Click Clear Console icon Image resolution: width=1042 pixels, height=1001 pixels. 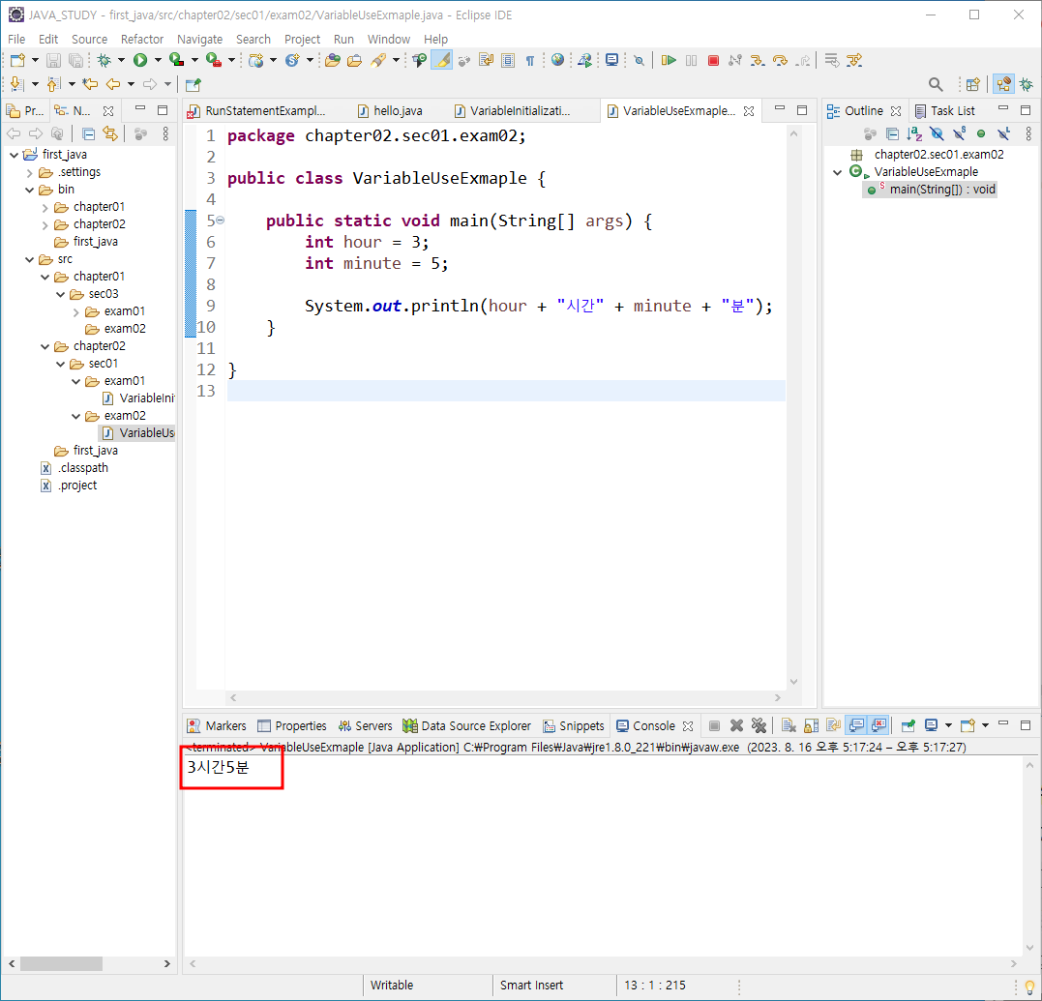[789, 725]
